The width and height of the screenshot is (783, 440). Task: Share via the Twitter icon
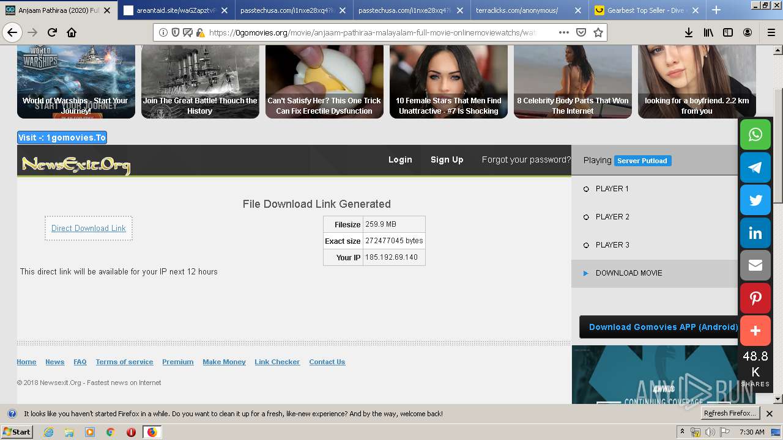(755, 200)
